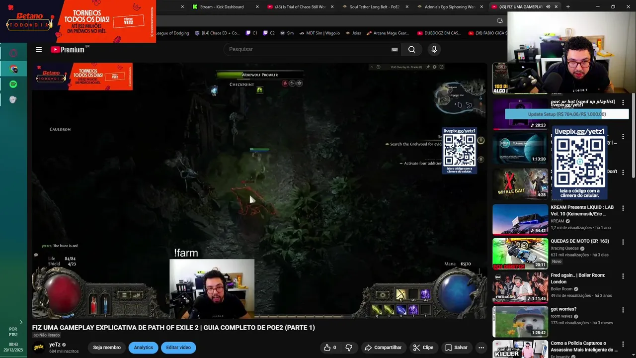Click the YouTube Premium logo
Viewport: 636px width, 358px height.
point(68,49)
